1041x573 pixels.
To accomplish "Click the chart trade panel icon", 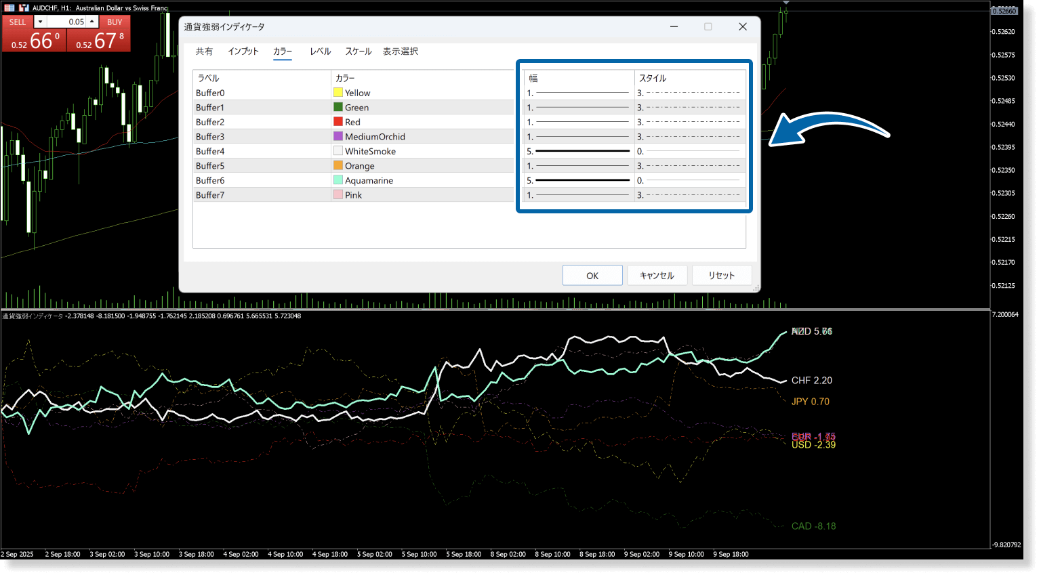I will (24, 8).
